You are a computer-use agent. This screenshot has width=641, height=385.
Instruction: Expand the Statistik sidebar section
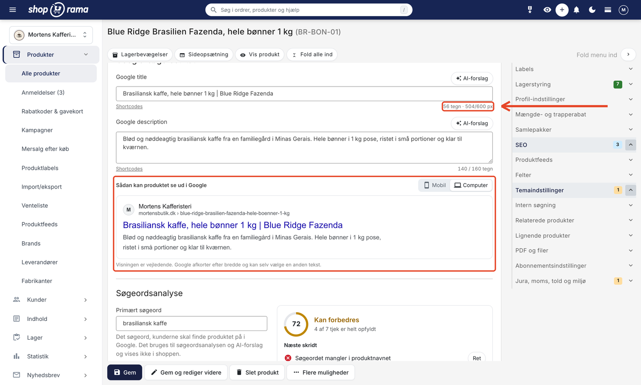tap(51, 356)
